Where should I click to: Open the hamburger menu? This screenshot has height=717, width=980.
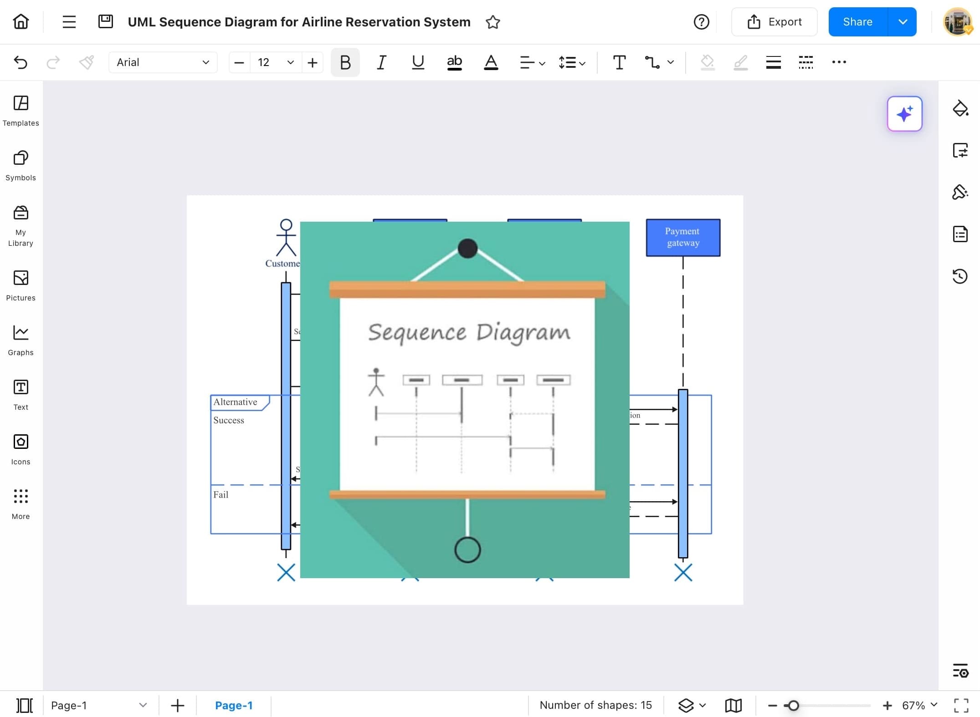[x=69, y=21]
